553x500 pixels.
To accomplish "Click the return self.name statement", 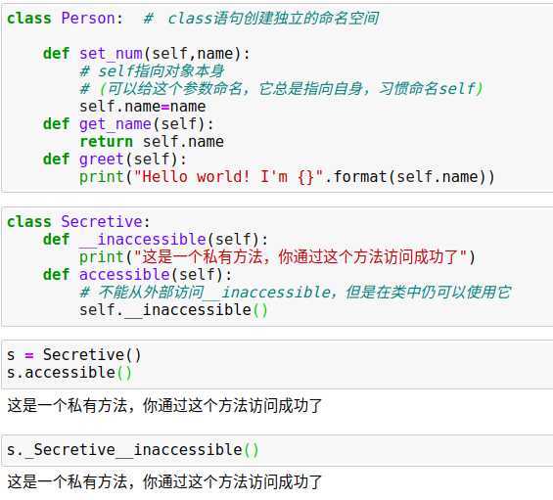I will pos(152,142).
